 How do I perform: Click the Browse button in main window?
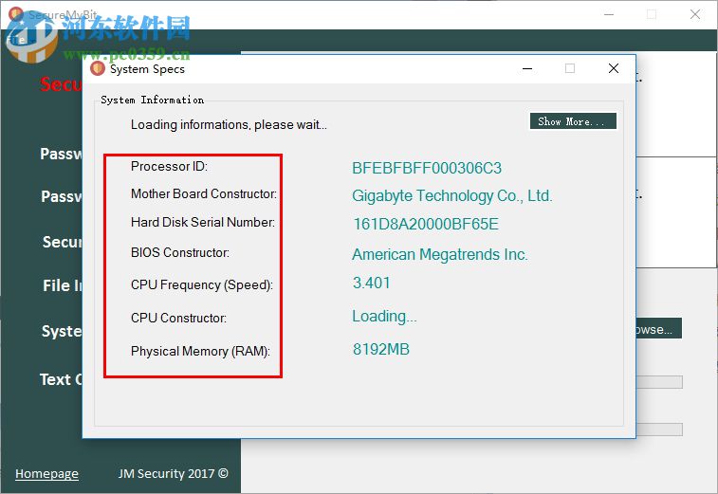coord(659,329)
